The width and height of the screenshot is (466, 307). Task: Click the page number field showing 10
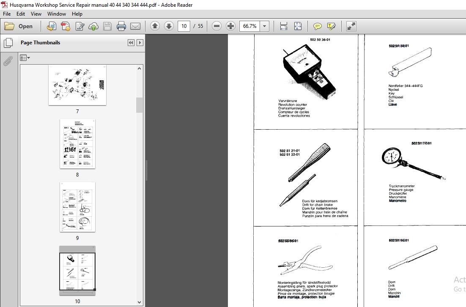pos(184,26)
